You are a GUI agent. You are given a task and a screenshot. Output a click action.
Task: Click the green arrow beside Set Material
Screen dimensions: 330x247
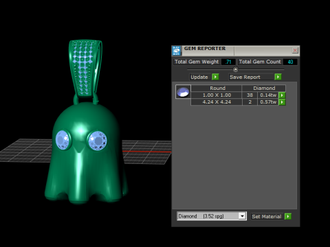click(x=288, y=216)
